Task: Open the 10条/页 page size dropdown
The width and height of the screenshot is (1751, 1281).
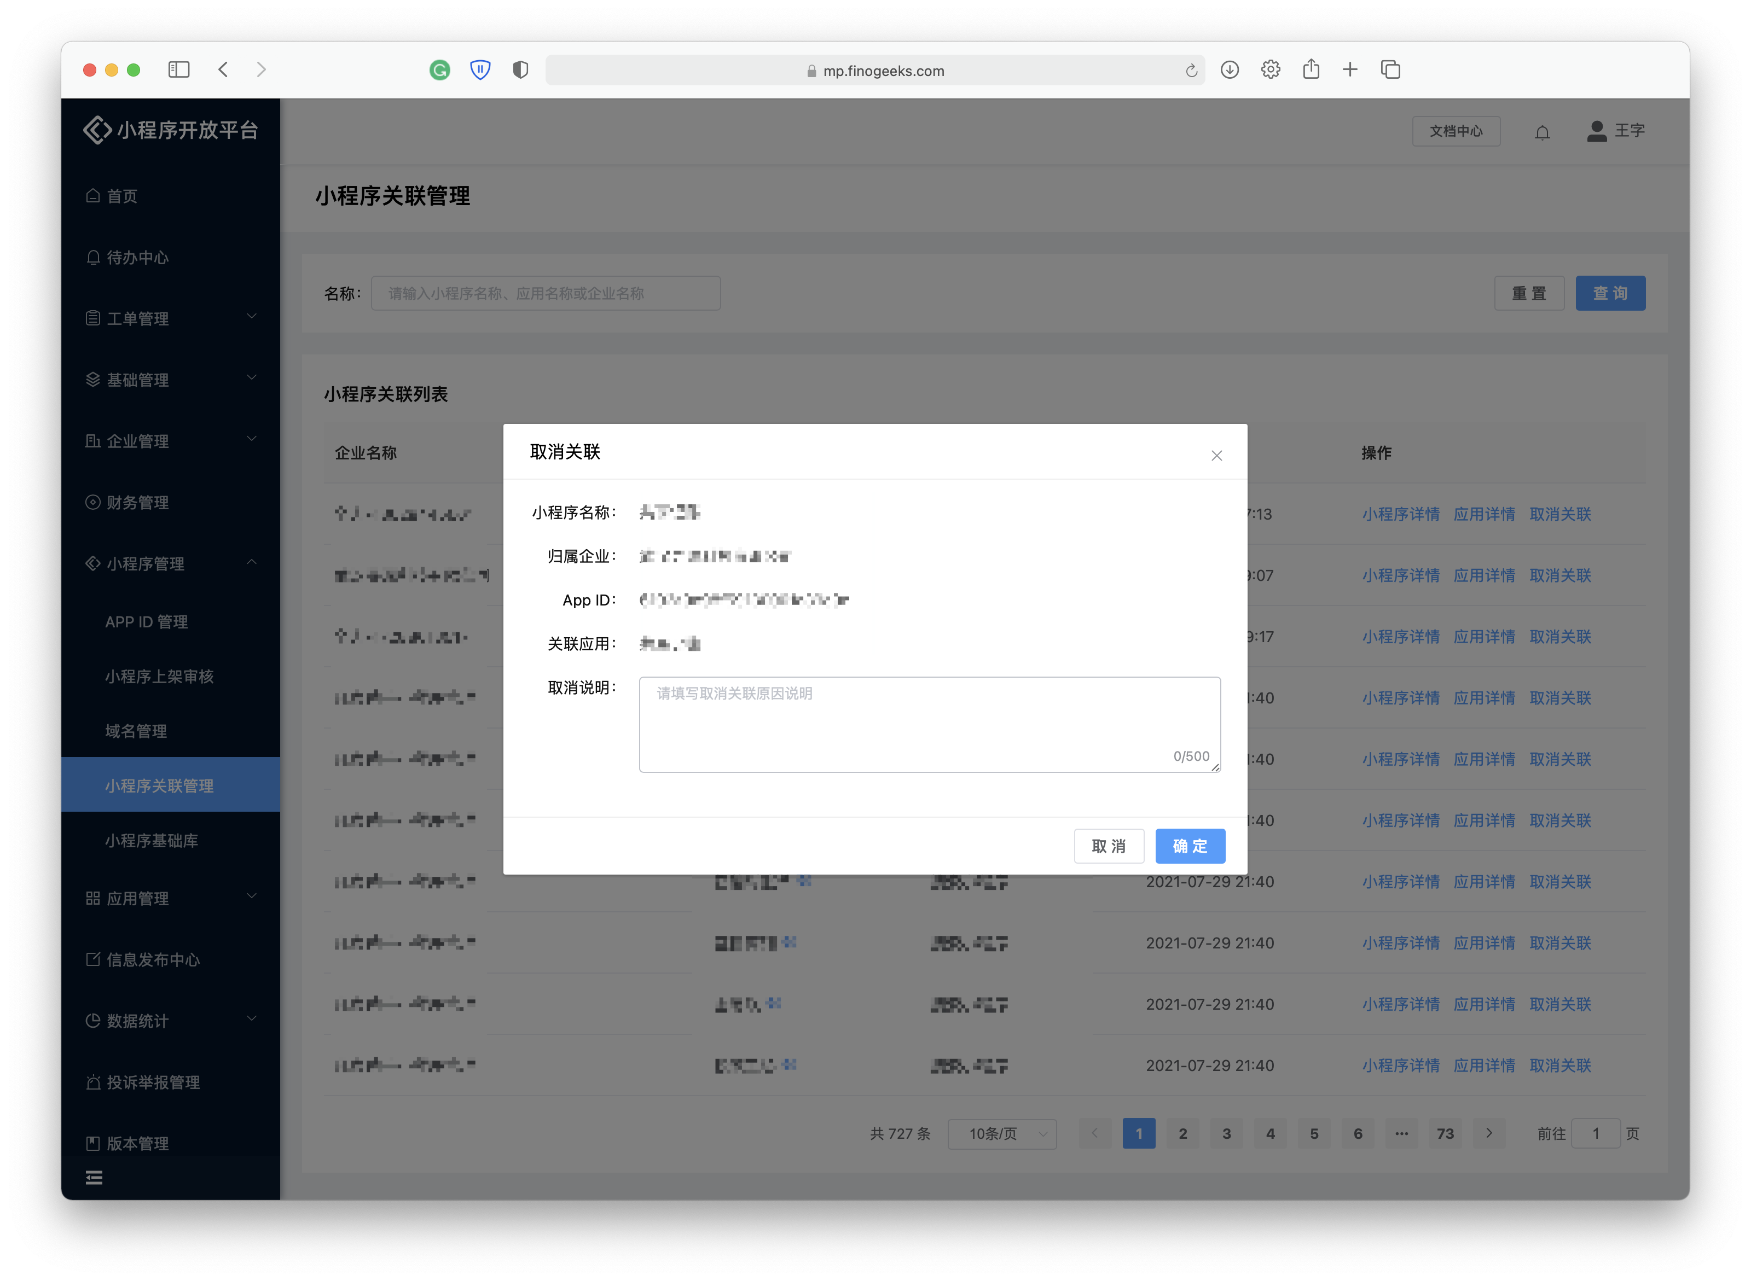Action: click(x=1001, y=1134)
